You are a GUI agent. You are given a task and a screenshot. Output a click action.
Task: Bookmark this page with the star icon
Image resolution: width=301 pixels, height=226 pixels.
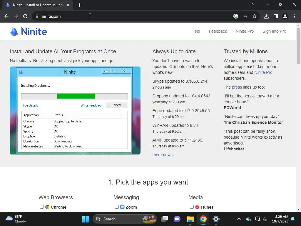coord(255,16)
